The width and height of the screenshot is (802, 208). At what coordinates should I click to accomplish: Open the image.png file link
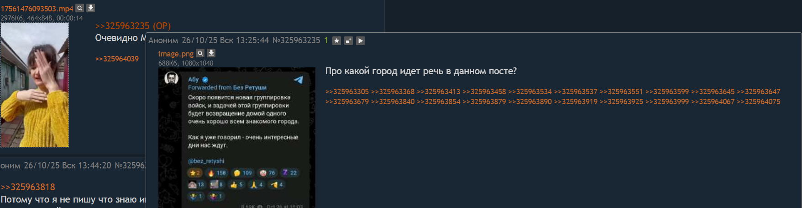click(x=176, y=54)
